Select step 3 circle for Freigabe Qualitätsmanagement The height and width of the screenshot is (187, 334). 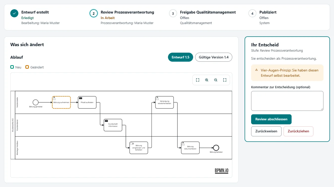[173, 14]
